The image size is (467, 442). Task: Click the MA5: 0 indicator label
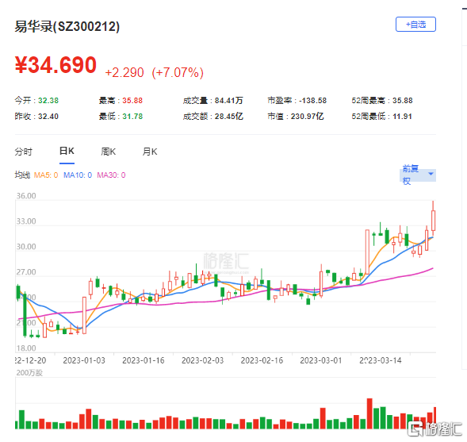pos(46,175)
